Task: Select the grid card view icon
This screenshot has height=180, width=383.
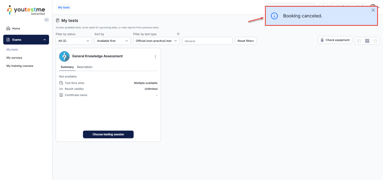Action: tap(367, 41)
